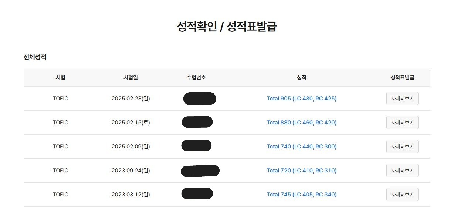Click the 성적 column header
The image size is (457, 213).
coord(302,78)
